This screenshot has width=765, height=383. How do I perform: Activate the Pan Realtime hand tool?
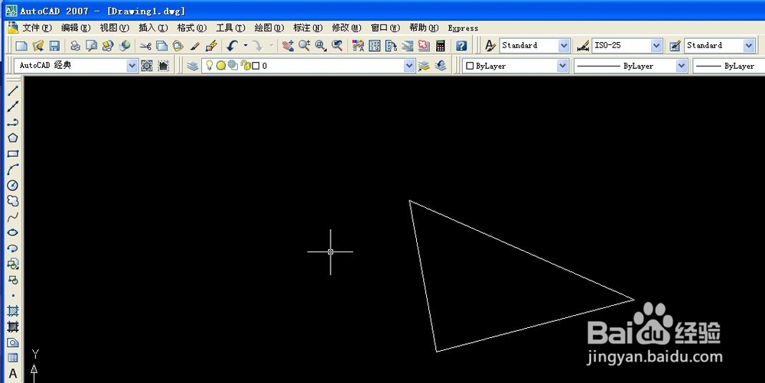[288, 46]
